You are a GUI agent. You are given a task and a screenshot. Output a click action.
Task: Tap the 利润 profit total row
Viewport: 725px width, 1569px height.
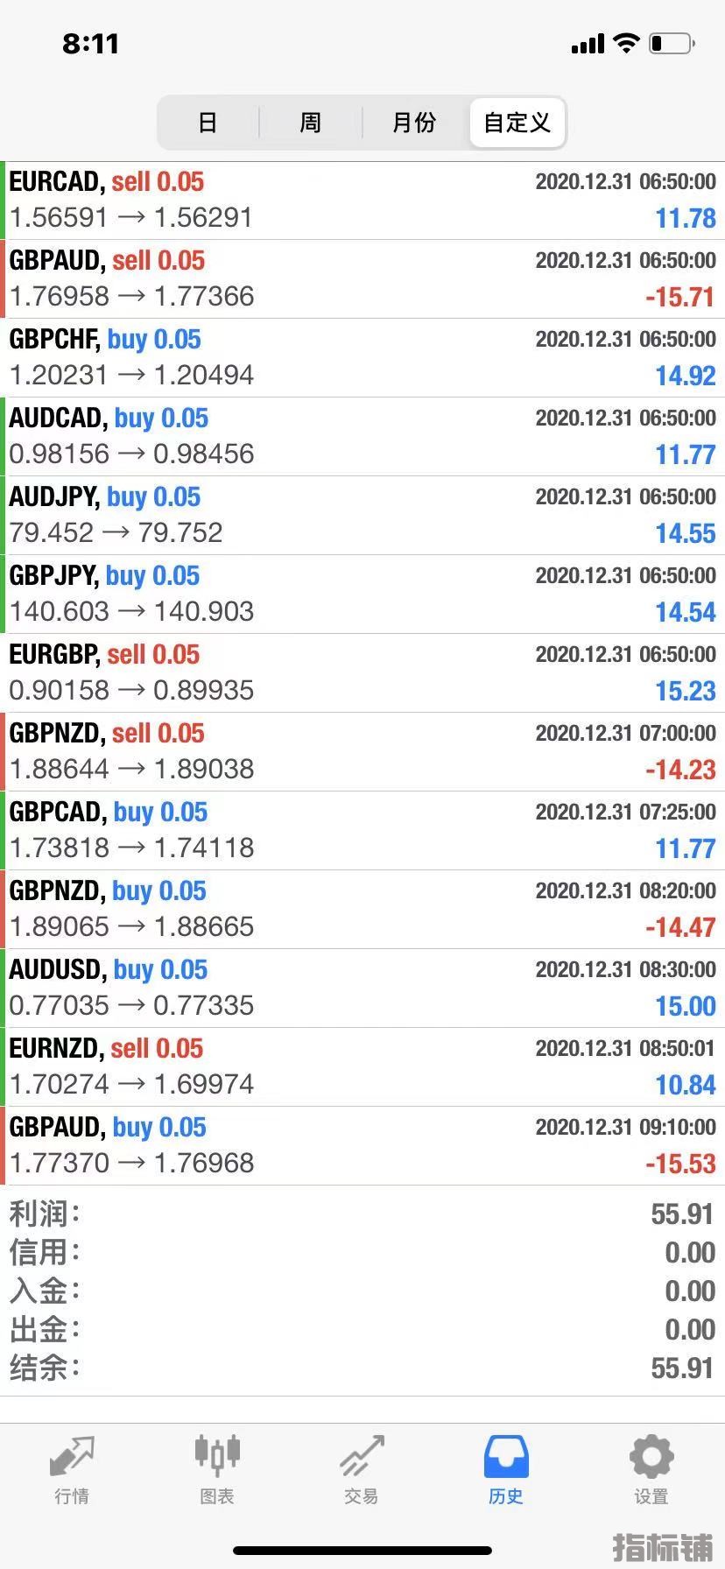362,1214
